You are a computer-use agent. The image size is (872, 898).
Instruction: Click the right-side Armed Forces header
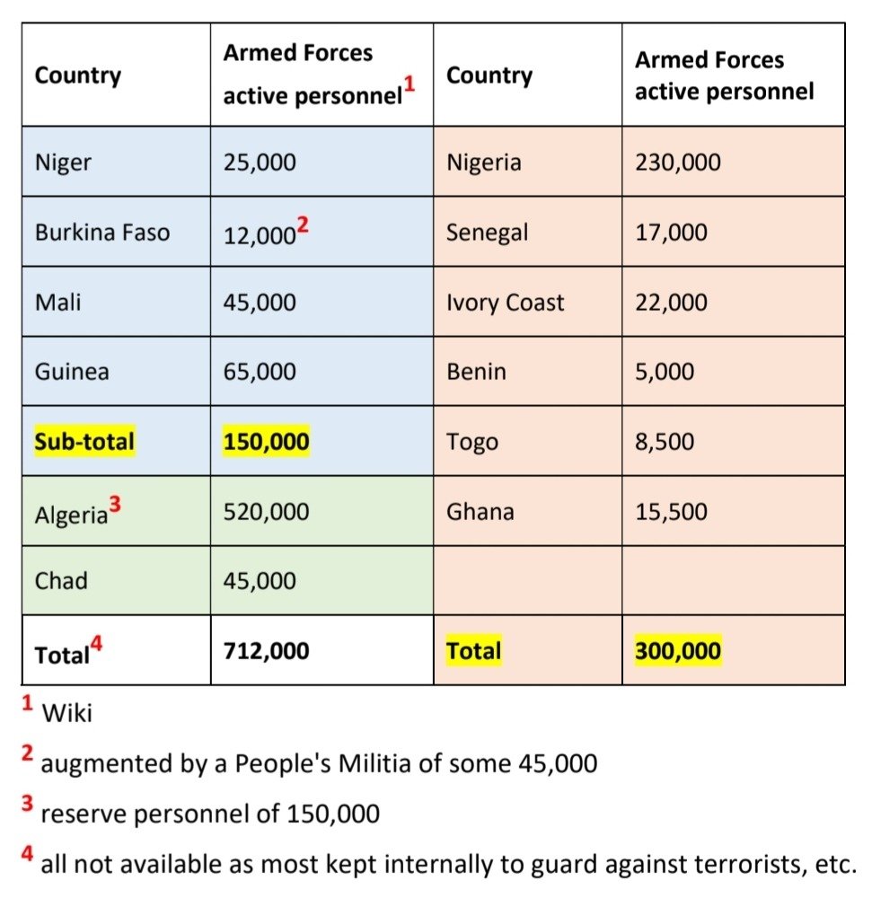(x=724, y=75)
